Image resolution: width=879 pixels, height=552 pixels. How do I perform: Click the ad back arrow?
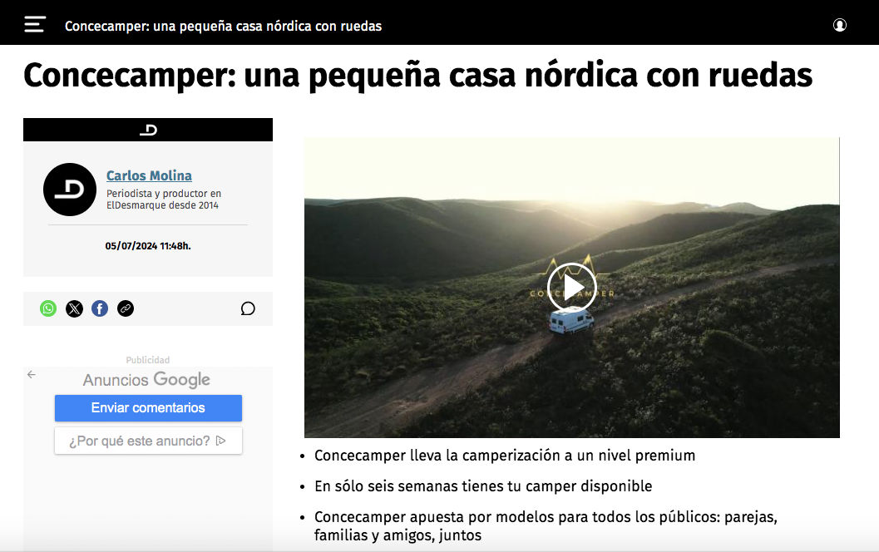pyautogui.click(x=32, y=374)
